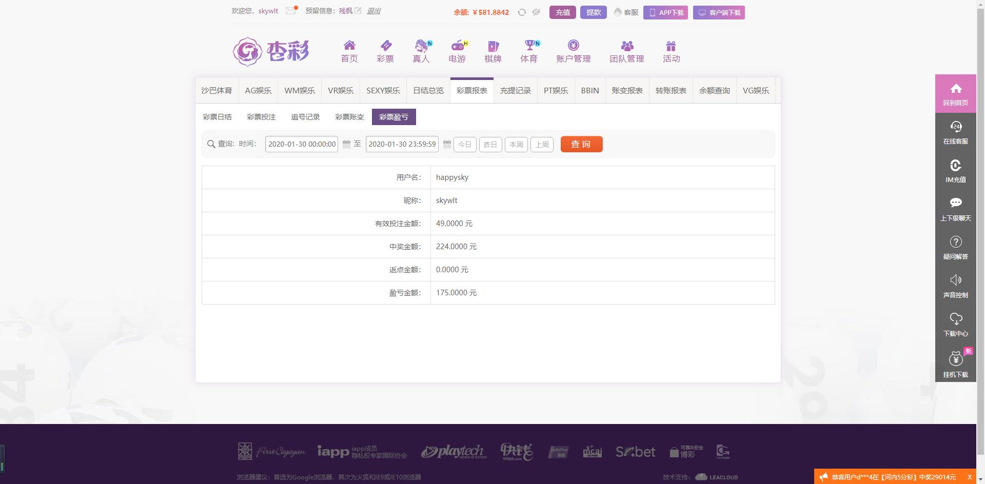Open 在线客服 in right sidebar
The height and width of the screenshot is (484, 985).
pyautogui.click(x=955, y=132)
